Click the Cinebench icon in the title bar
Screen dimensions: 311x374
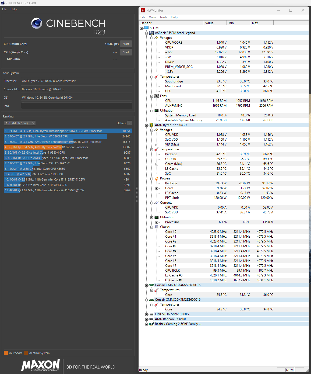[3, 3]
